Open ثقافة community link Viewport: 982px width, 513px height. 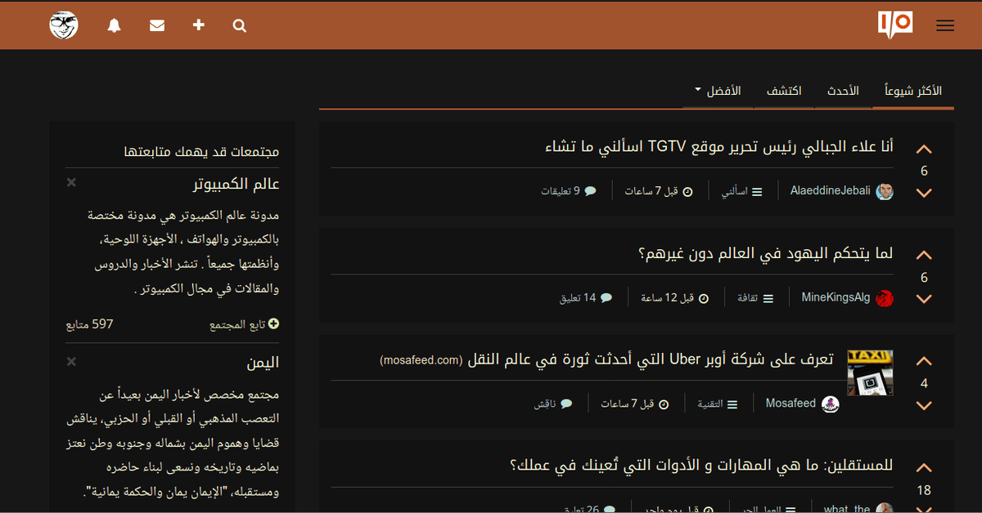point(755,297)
